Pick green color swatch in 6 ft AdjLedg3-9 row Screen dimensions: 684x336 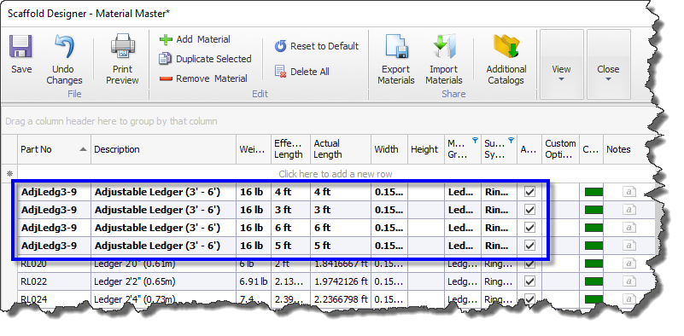point(593,228)
